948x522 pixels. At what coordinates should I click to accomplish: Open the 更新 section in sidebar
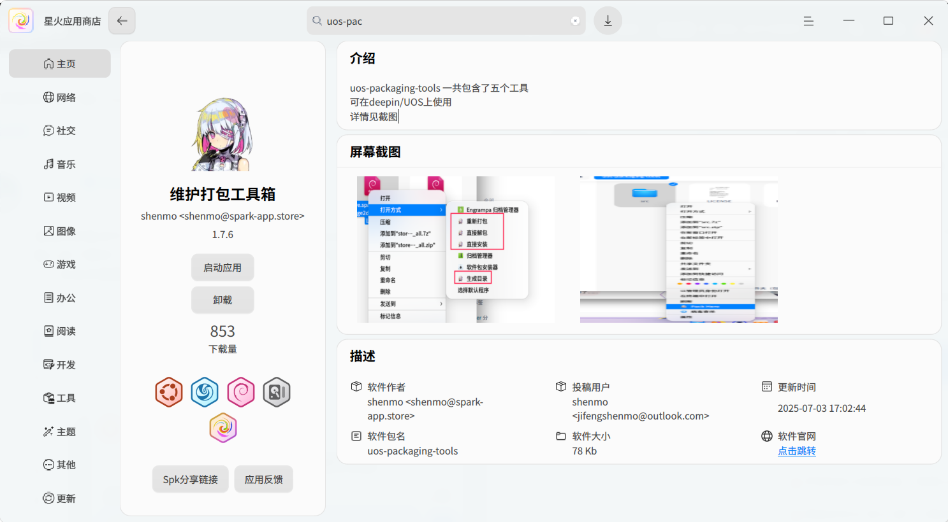point(60,498)
